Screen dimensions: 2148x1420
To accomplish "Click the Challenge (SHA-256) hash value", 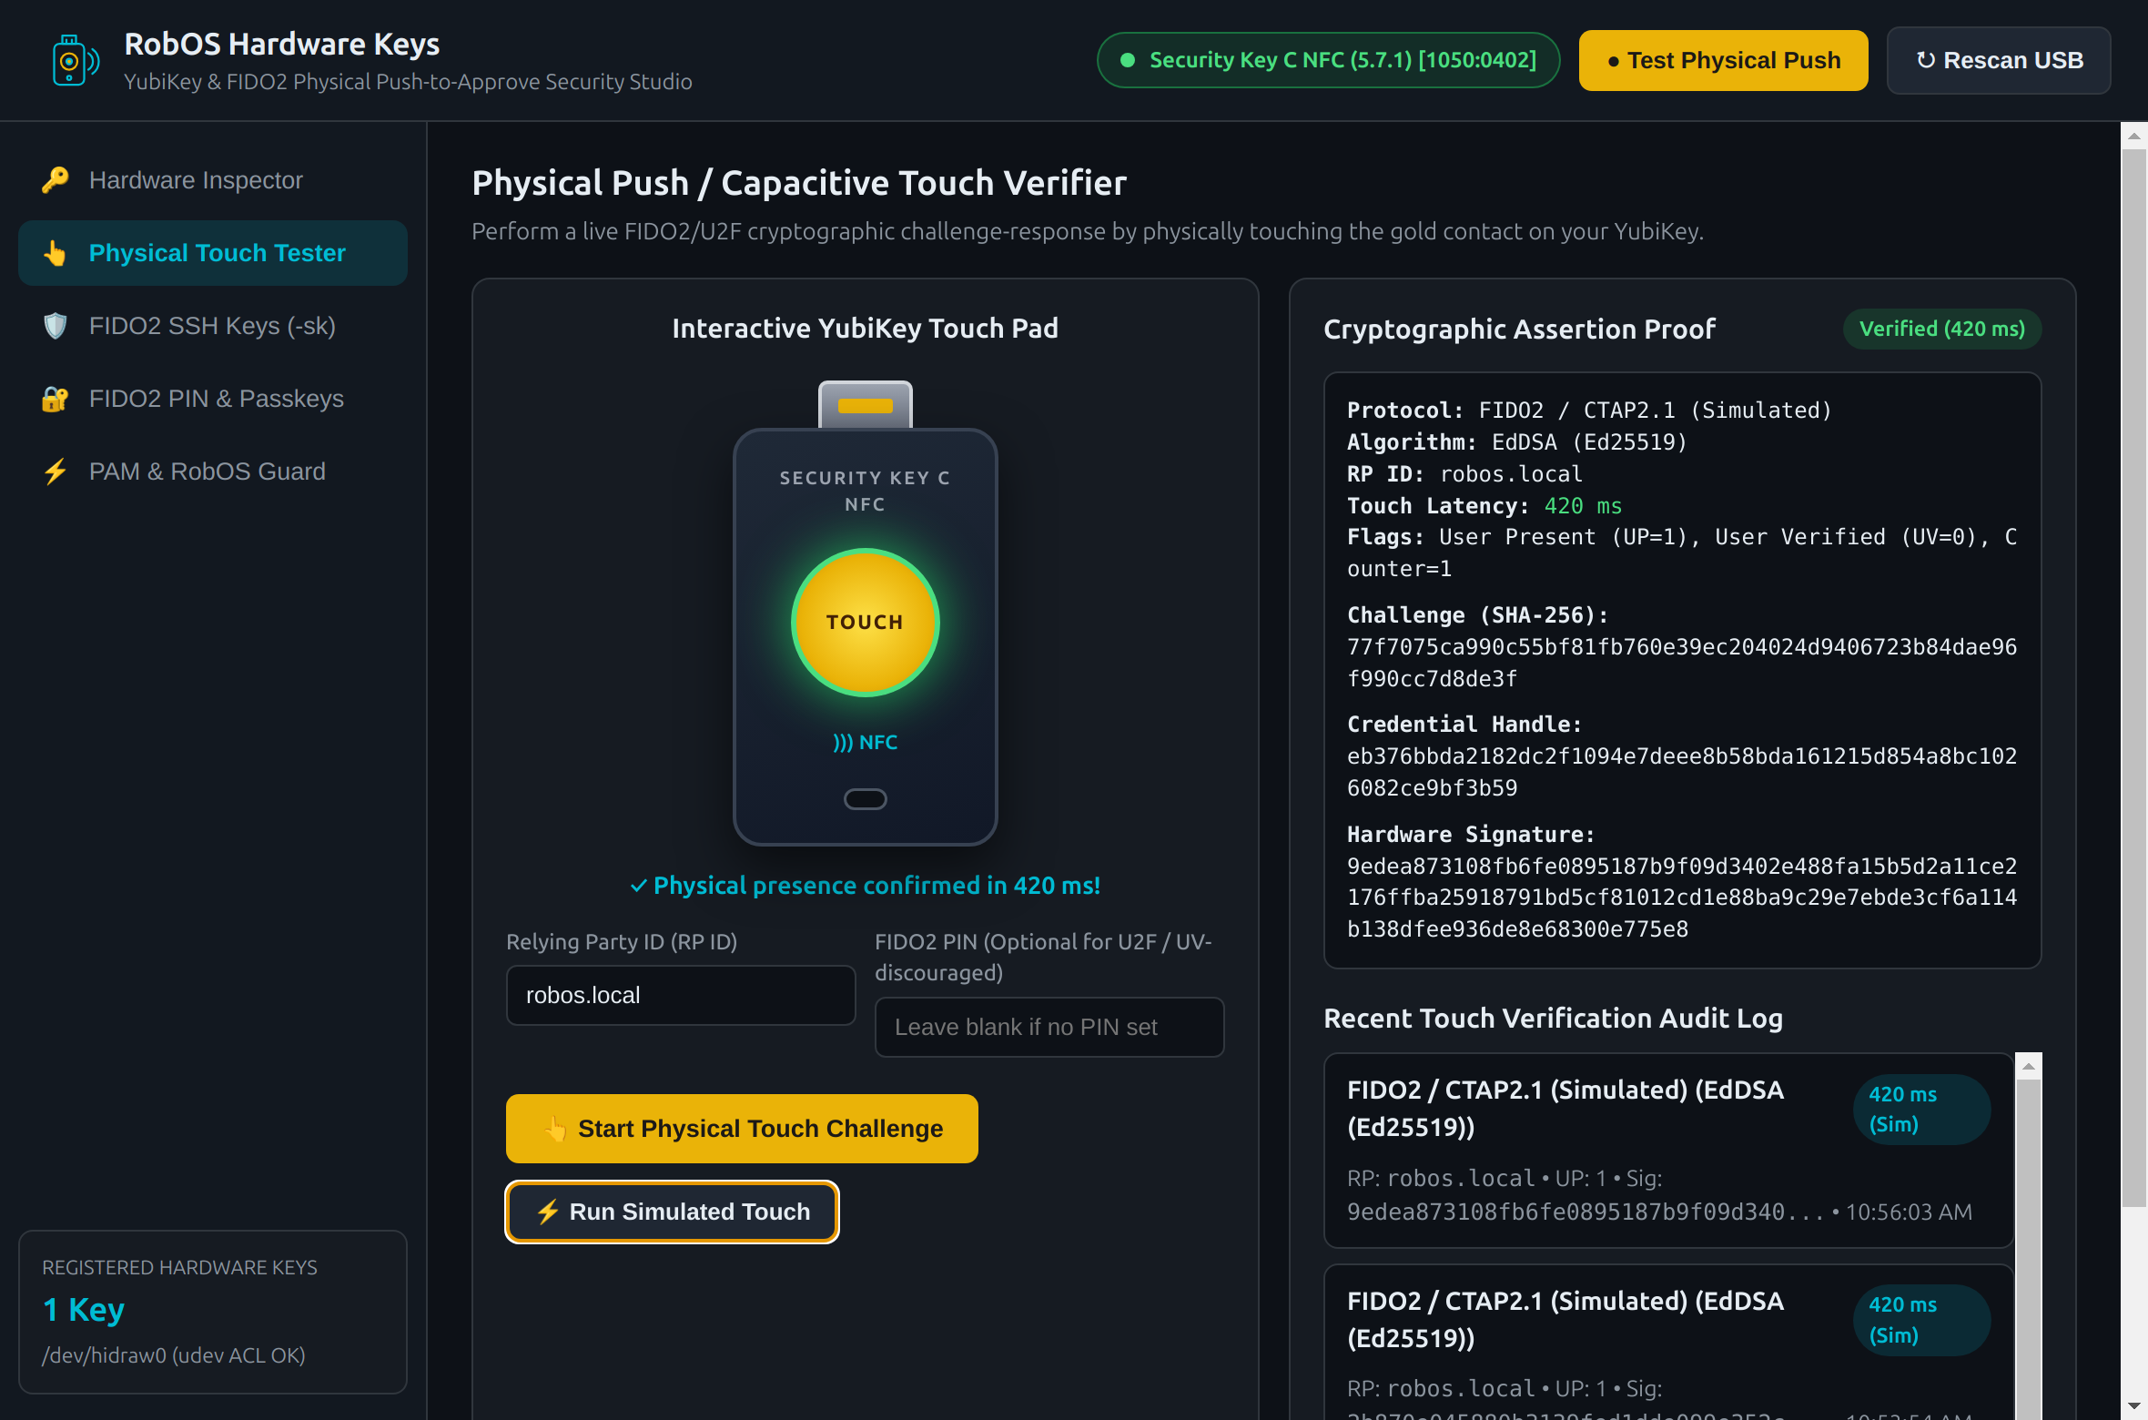I will click(x=1681, y=663).
